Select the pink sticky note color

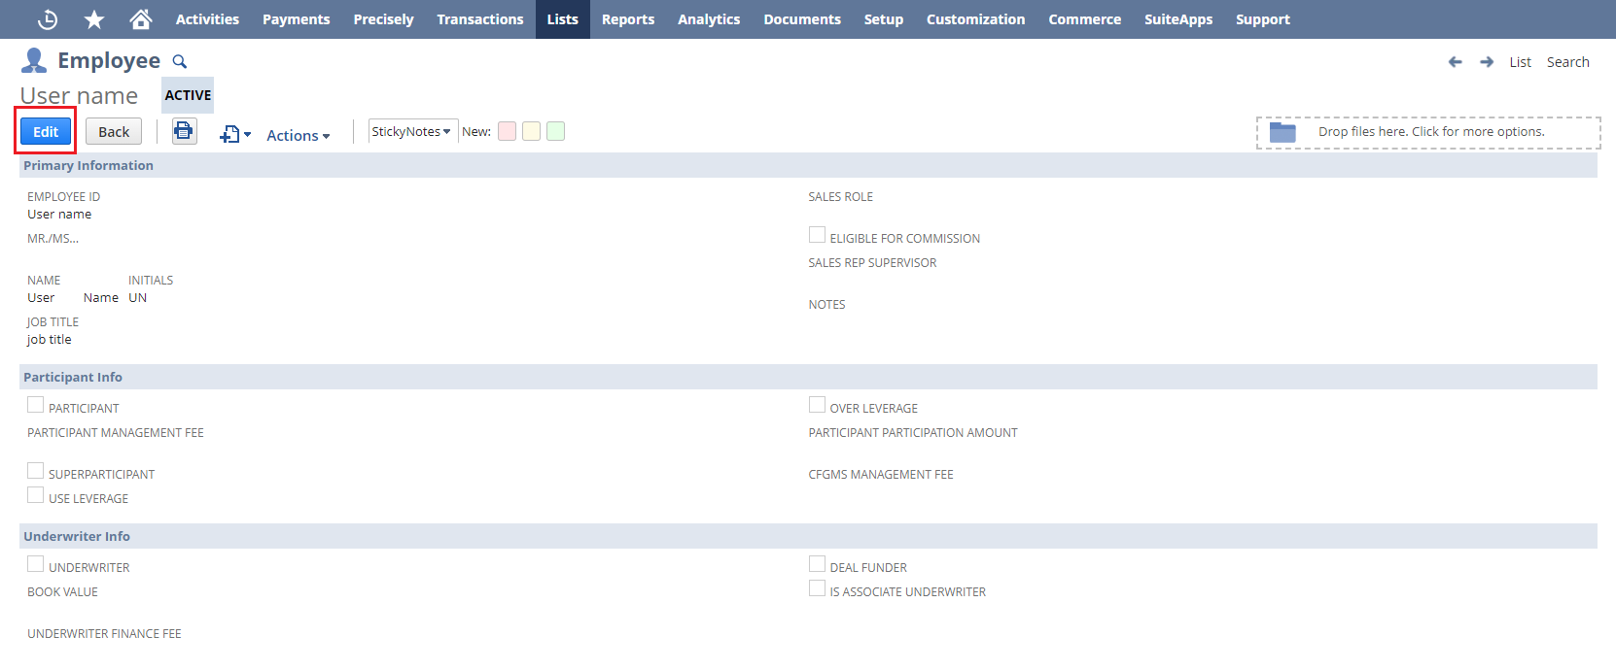click(x=507, y=131)
